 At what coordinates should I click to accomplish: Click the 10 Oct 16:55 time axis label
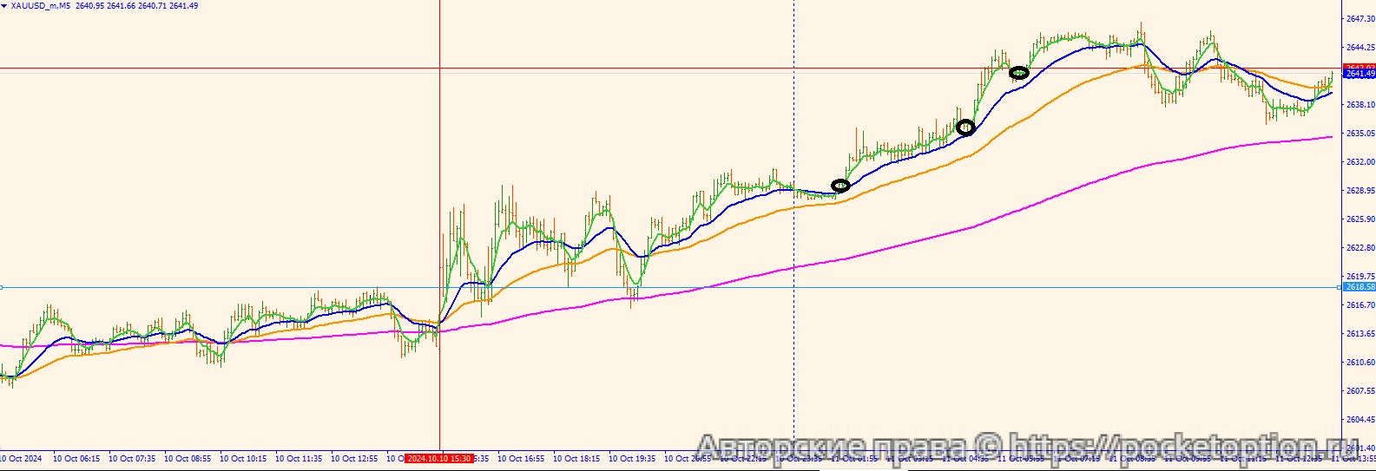pyautogui.click(x=521, y=458)
